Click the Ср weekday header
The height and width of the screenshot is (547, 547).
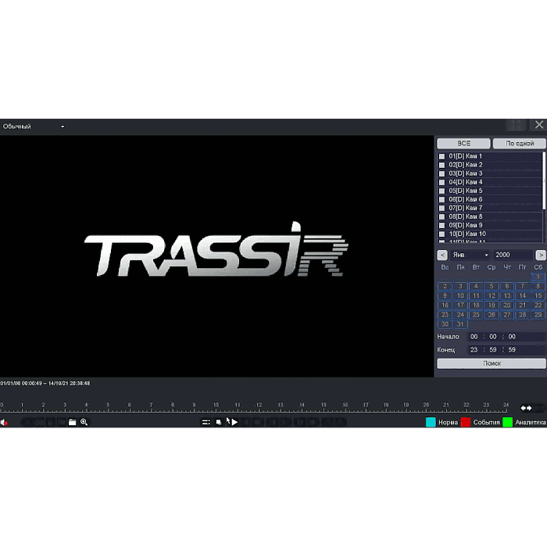(x=492, y=267)
